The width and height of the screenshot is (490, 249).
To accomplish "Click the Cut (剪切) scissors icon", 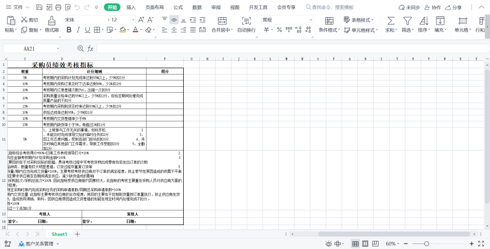I will pos(24,20).
